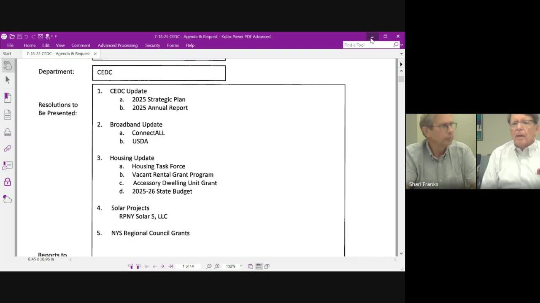This screenshot has height=303, width=540.
Task: Jump to the last page
Action: [x=170, y=266]
